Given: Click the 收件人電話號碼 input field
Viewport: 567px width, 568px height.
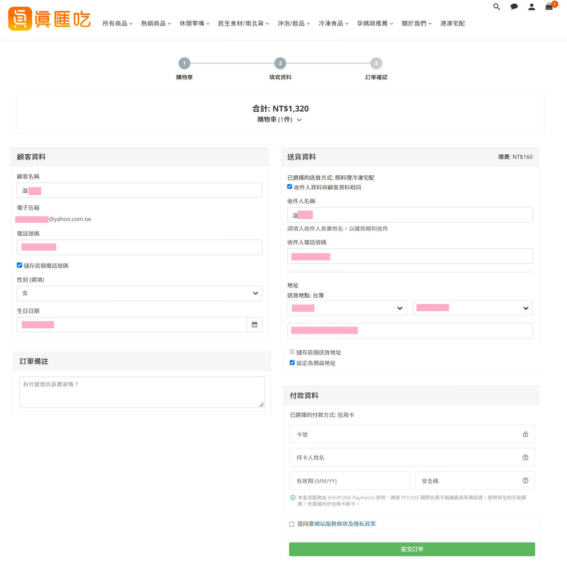Looking at the screenshot, I should coord(410,256).
